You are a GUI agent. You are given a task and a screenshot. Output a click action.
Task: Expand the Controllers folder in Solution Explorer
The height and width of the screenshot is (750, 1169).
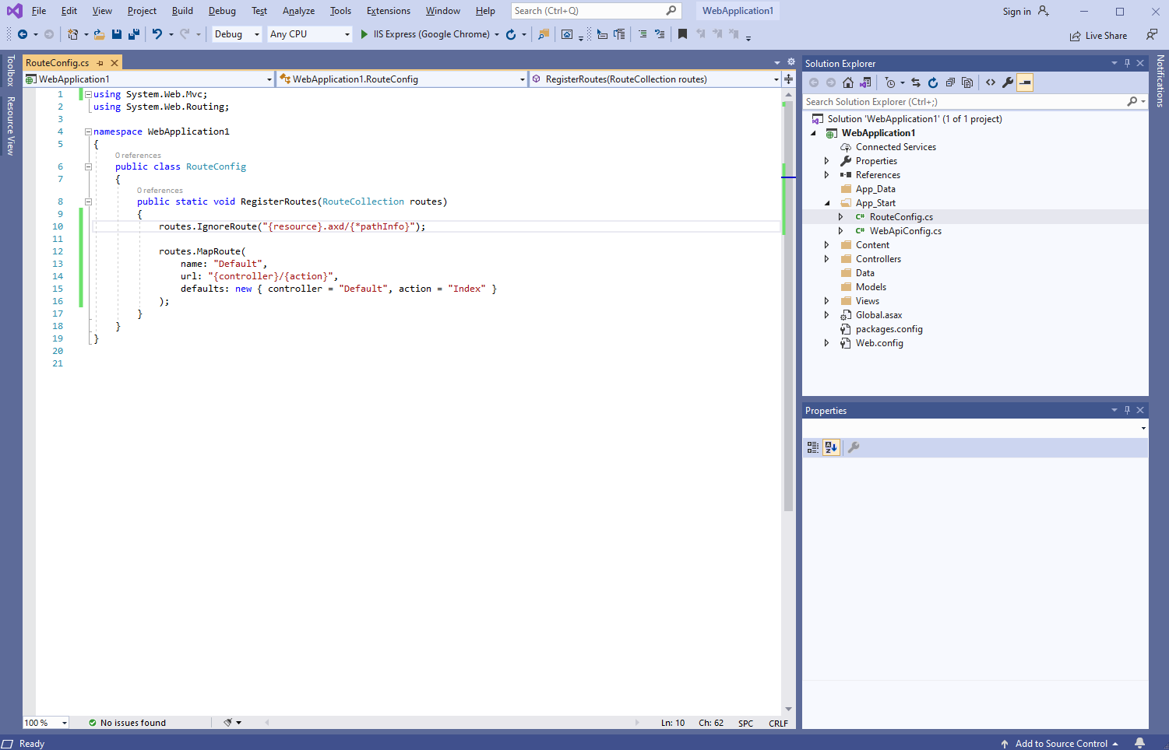click(x=826, y=259)
